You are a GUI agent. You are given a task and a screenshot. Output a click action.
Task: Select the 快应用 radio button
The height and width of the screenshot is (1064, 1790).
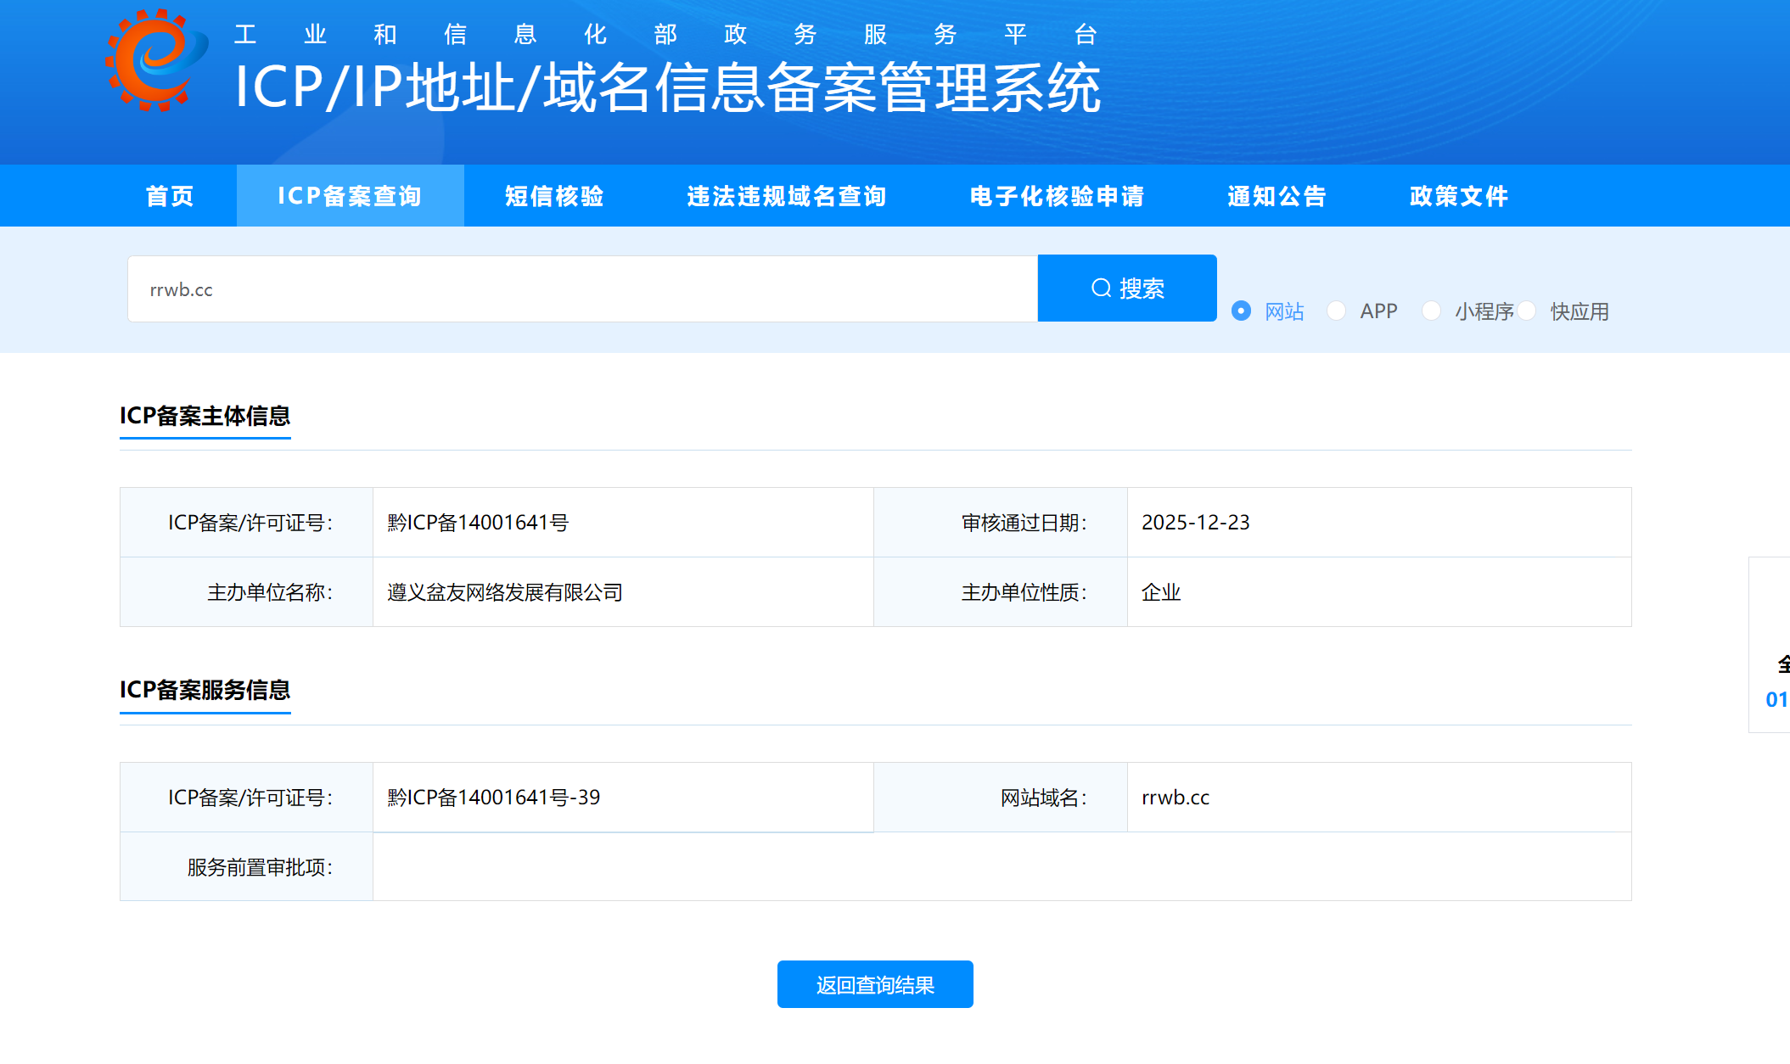[1527, 311]
